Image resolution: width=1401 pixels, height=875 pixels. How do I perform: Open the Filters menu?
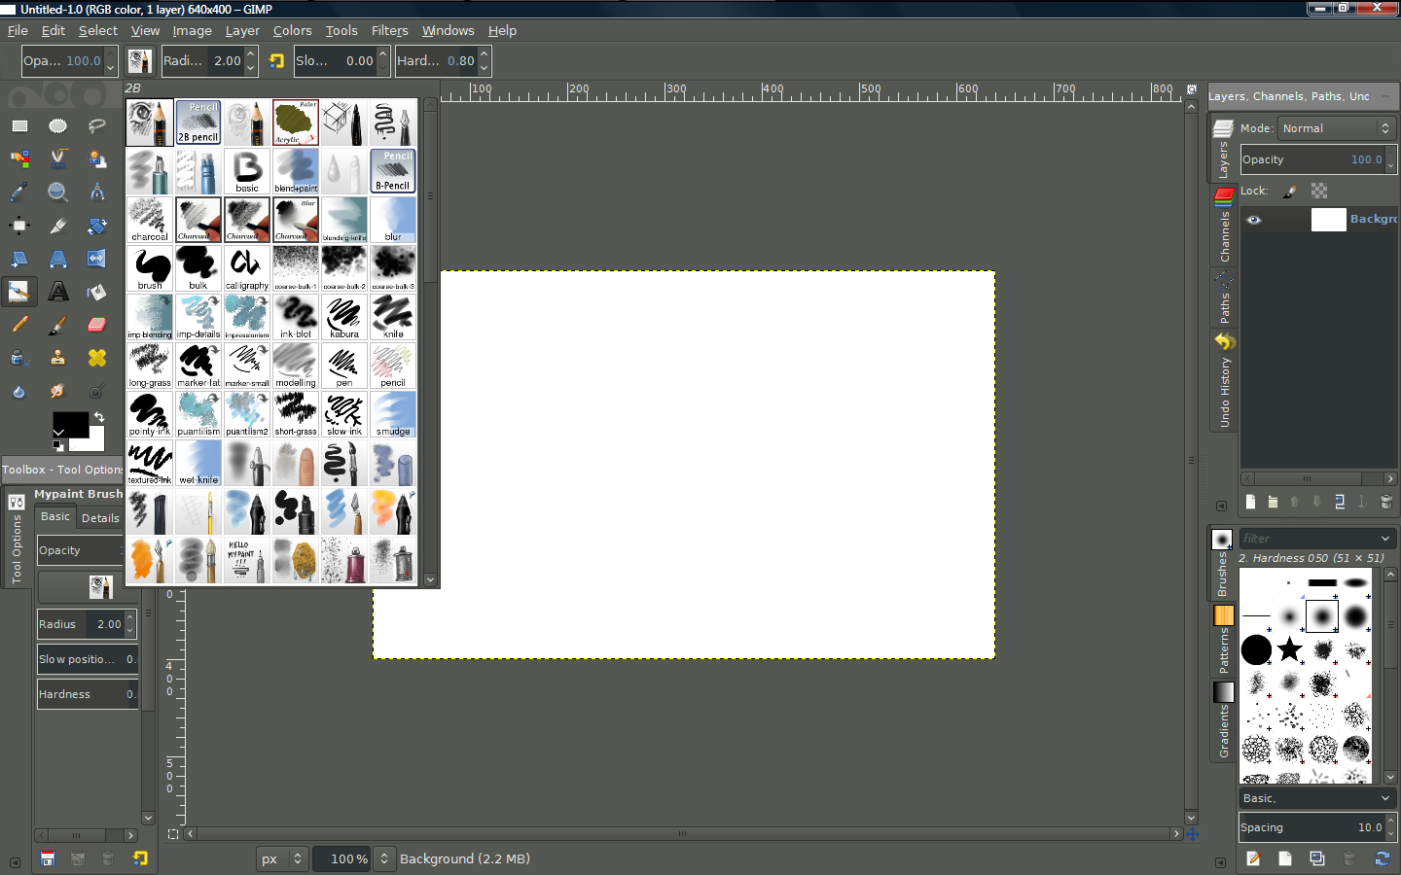[389, 31]
